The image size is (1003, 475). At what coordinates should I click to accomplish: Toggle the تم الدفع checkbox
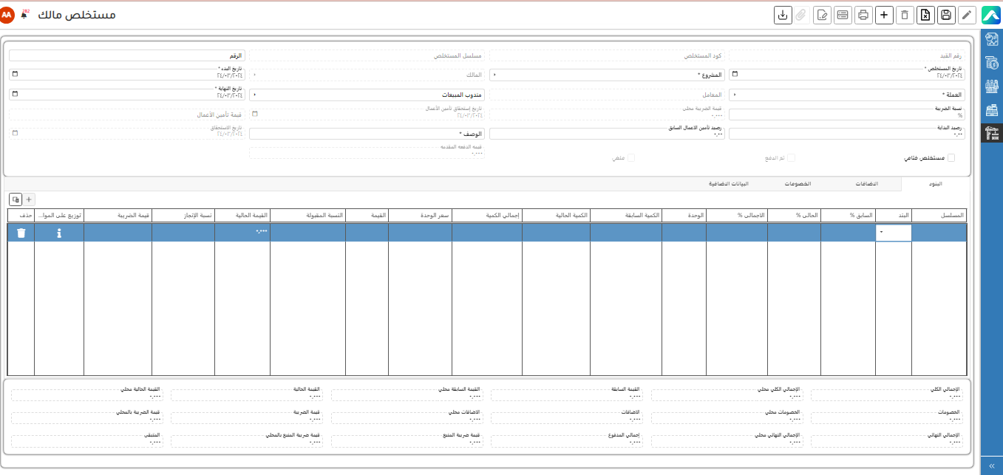pos(791,158)
